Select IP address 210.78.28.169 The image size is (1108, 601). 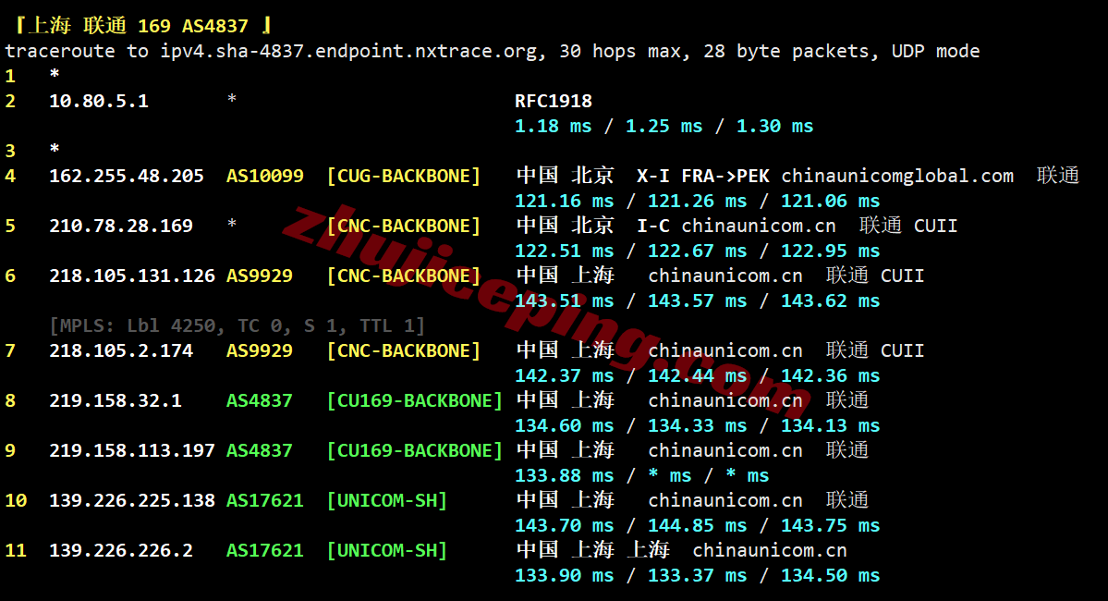[x=121, y=227]
